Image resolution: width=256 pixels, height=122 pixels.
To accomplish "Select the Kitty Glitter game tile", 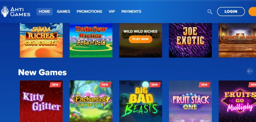I will click(41, 101).
